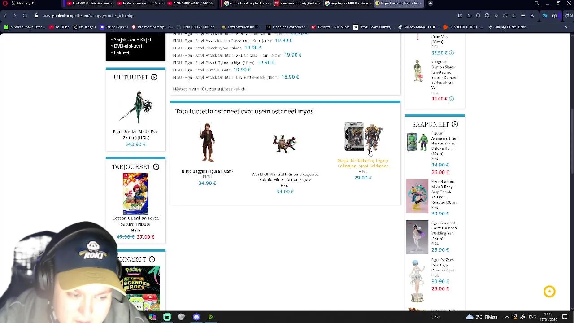
Task: Open the green arrow app in taskbar
Action: (x=211, y=317)
